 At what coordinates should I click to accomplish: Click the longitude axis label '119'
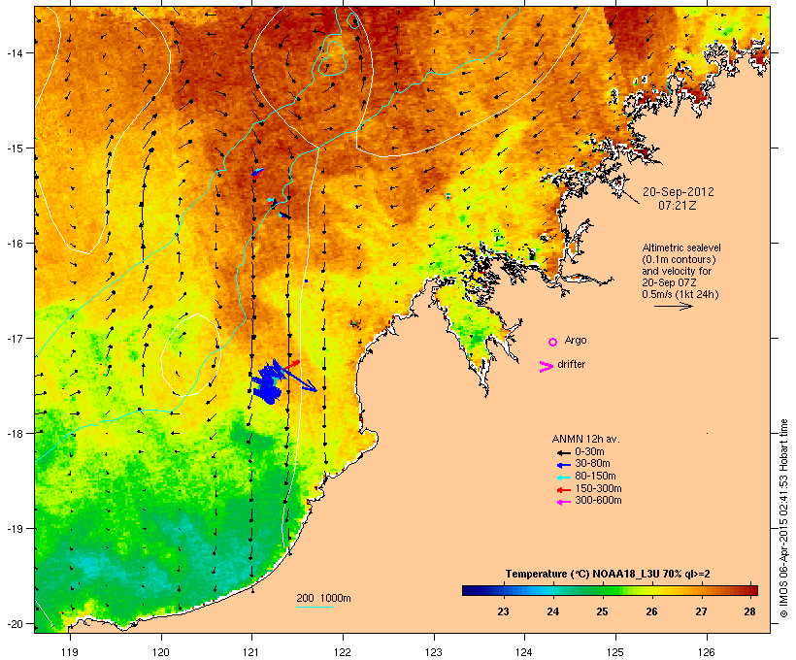tap(70, 651)
